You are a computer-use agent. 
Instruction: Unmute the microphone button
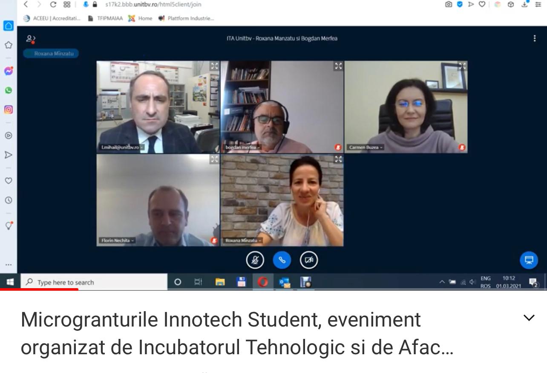(255, 260)
